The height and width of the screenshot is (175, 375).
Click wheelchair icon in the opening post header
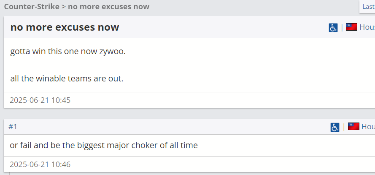click(x=333, y=28)
